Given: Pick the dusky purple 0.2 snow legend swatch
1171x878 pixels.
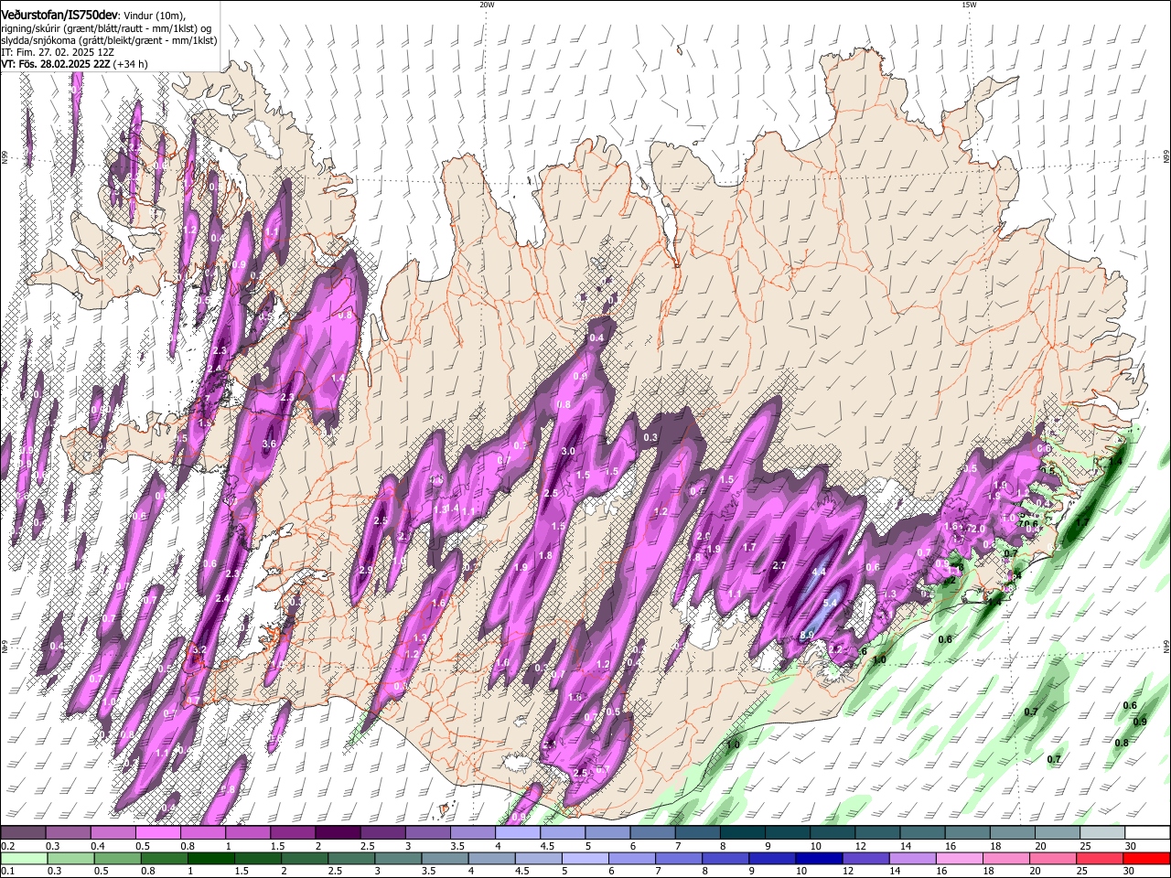Looking at the screenshot, I should 23,833.
